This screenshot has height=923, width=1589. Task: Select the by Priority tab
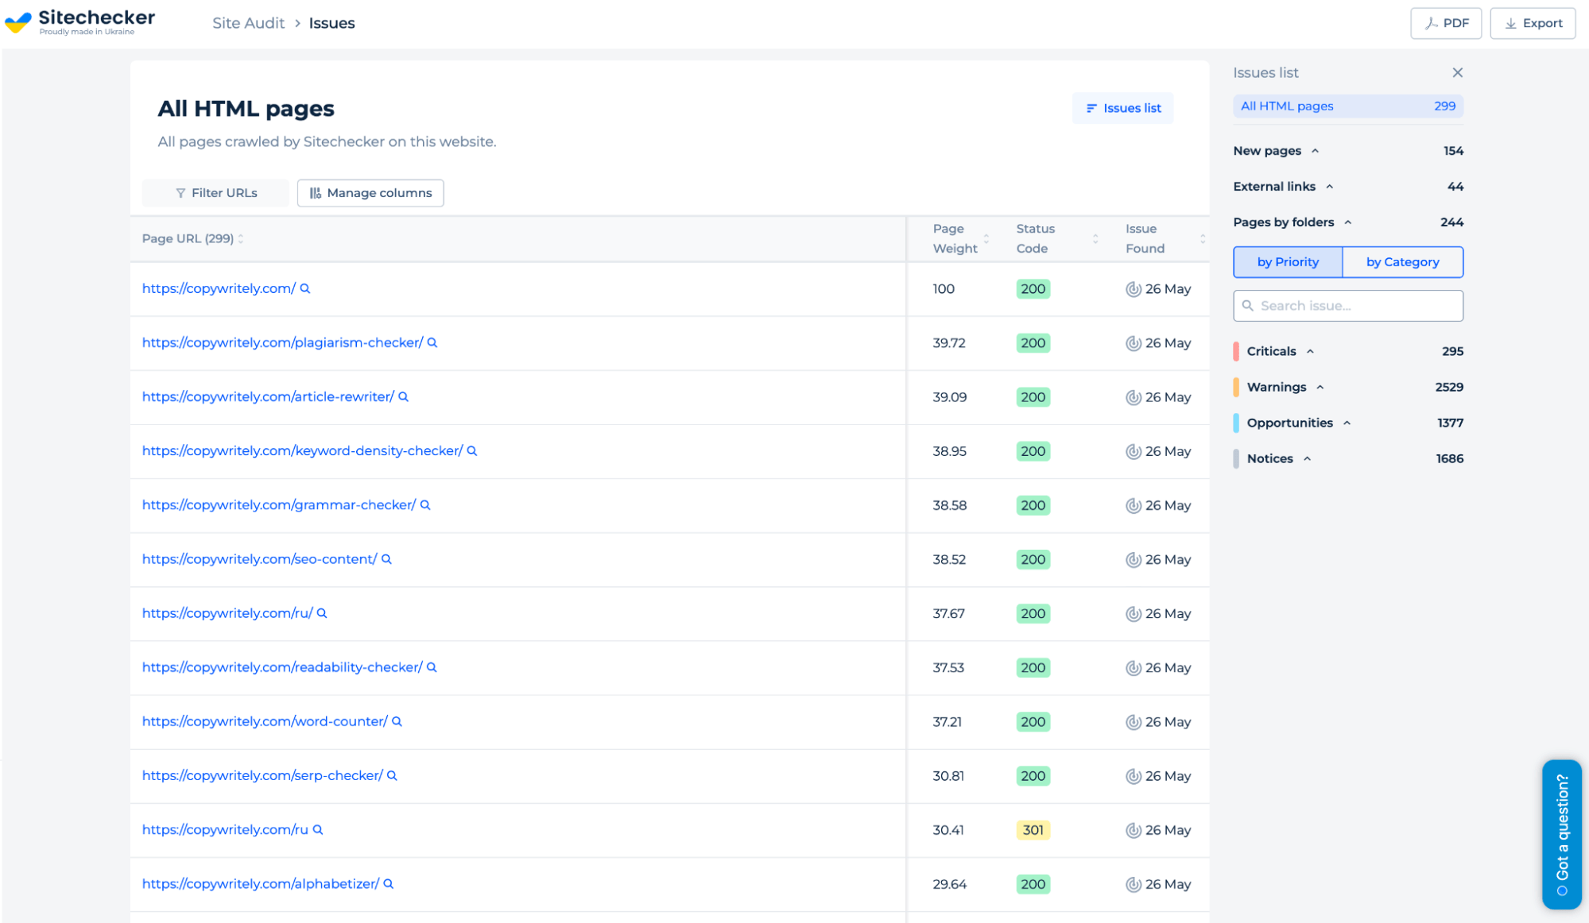click(1289, 261)
